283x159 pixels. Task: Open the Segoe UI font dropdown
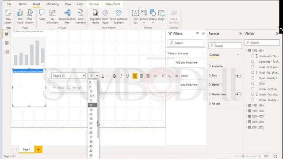[x=69, y=76]
